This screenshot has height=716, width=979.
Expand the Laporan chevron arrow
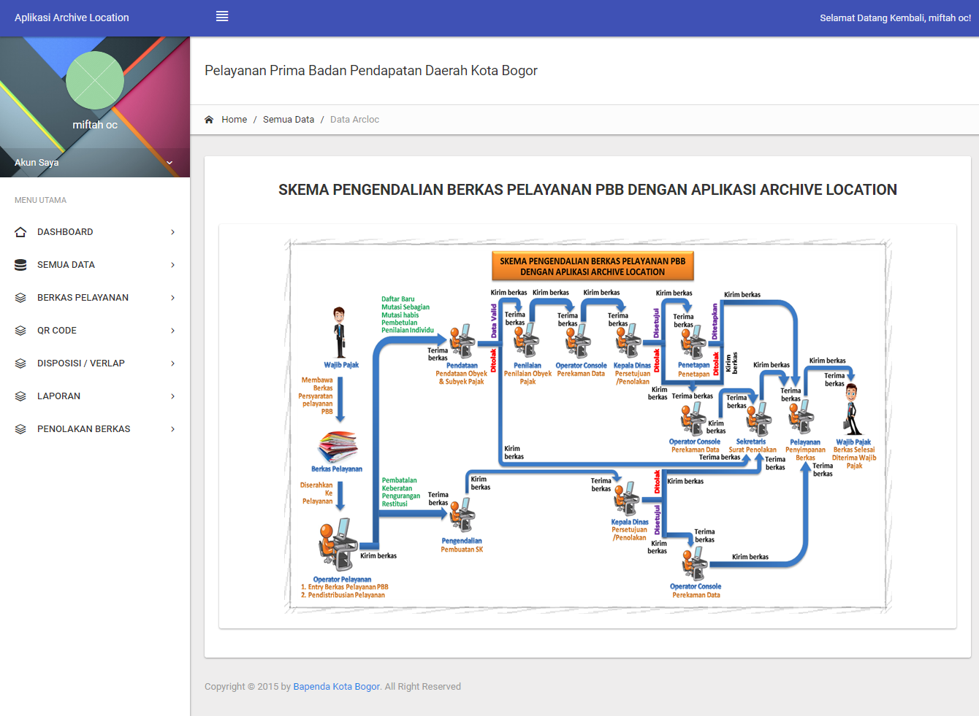(173, 396)
